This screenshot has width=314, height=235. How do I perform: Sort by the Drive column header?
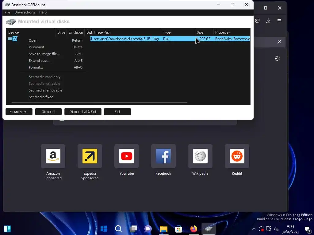pyautogui.click(x=61, y=32)
